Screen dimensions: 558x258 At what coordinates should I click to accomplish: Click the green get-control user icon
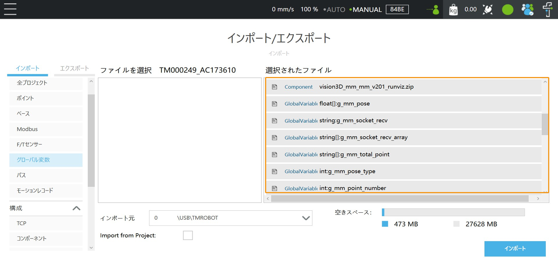pyautogui.click(x=433, y=10)
